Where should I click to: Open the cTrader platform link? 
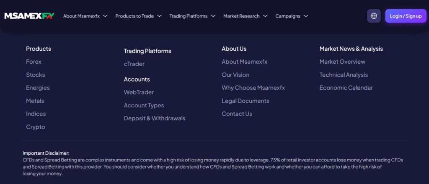134,64
